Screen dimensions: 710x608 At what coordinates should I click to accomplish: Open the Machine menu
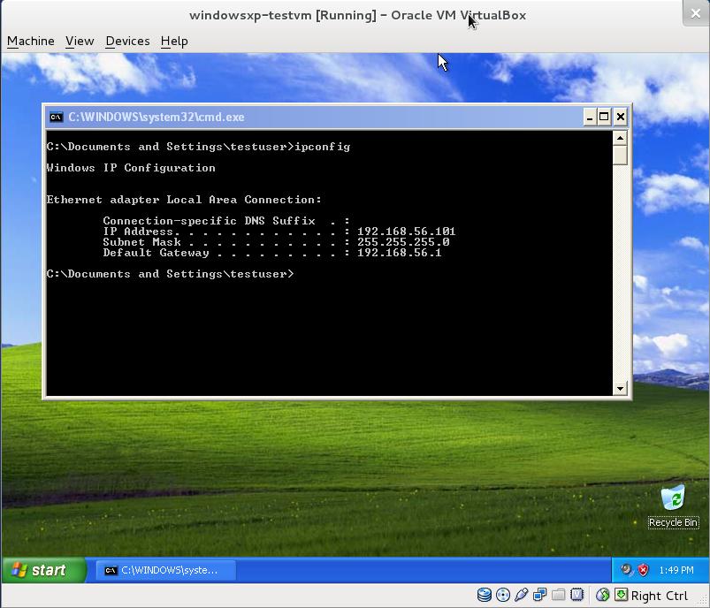coord(31,41)
